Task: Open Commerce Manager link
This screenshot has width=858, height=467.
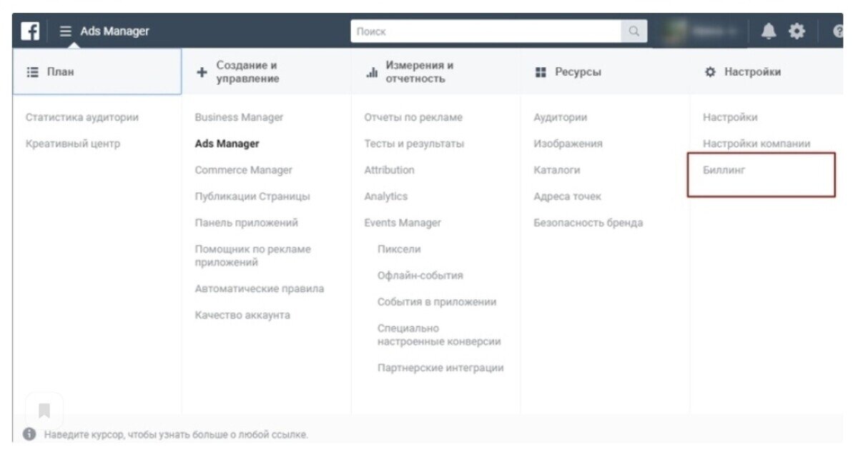Action: point(243,170)
